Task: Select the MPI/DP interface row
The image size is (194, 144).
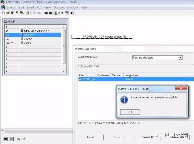Action: (33, 35)
